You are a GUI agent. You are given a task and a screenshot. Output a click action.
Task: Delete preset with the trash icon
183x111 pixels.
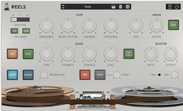120,7
